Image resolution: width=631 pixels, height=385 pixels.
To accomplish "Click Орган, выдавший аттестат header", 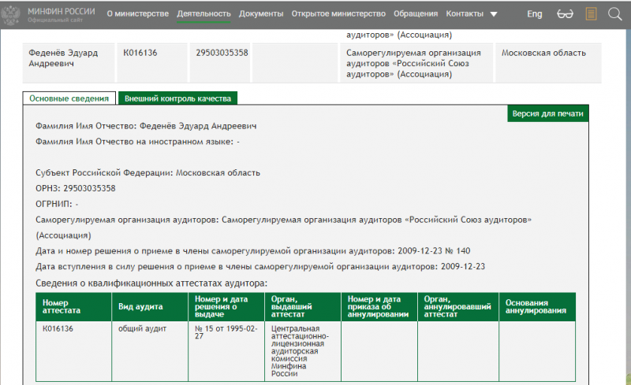I will tap(303, 306).
